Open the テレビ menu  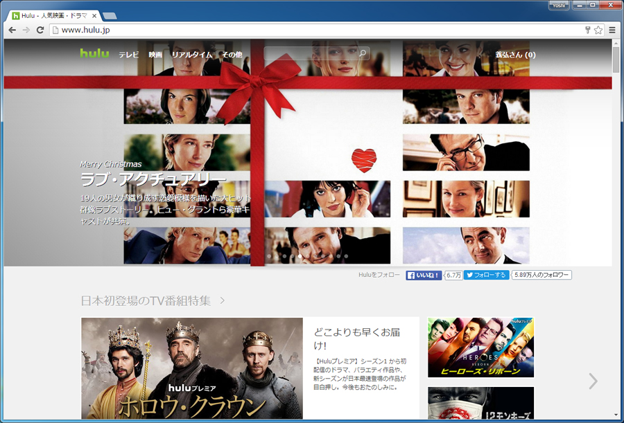pos(128,55)
